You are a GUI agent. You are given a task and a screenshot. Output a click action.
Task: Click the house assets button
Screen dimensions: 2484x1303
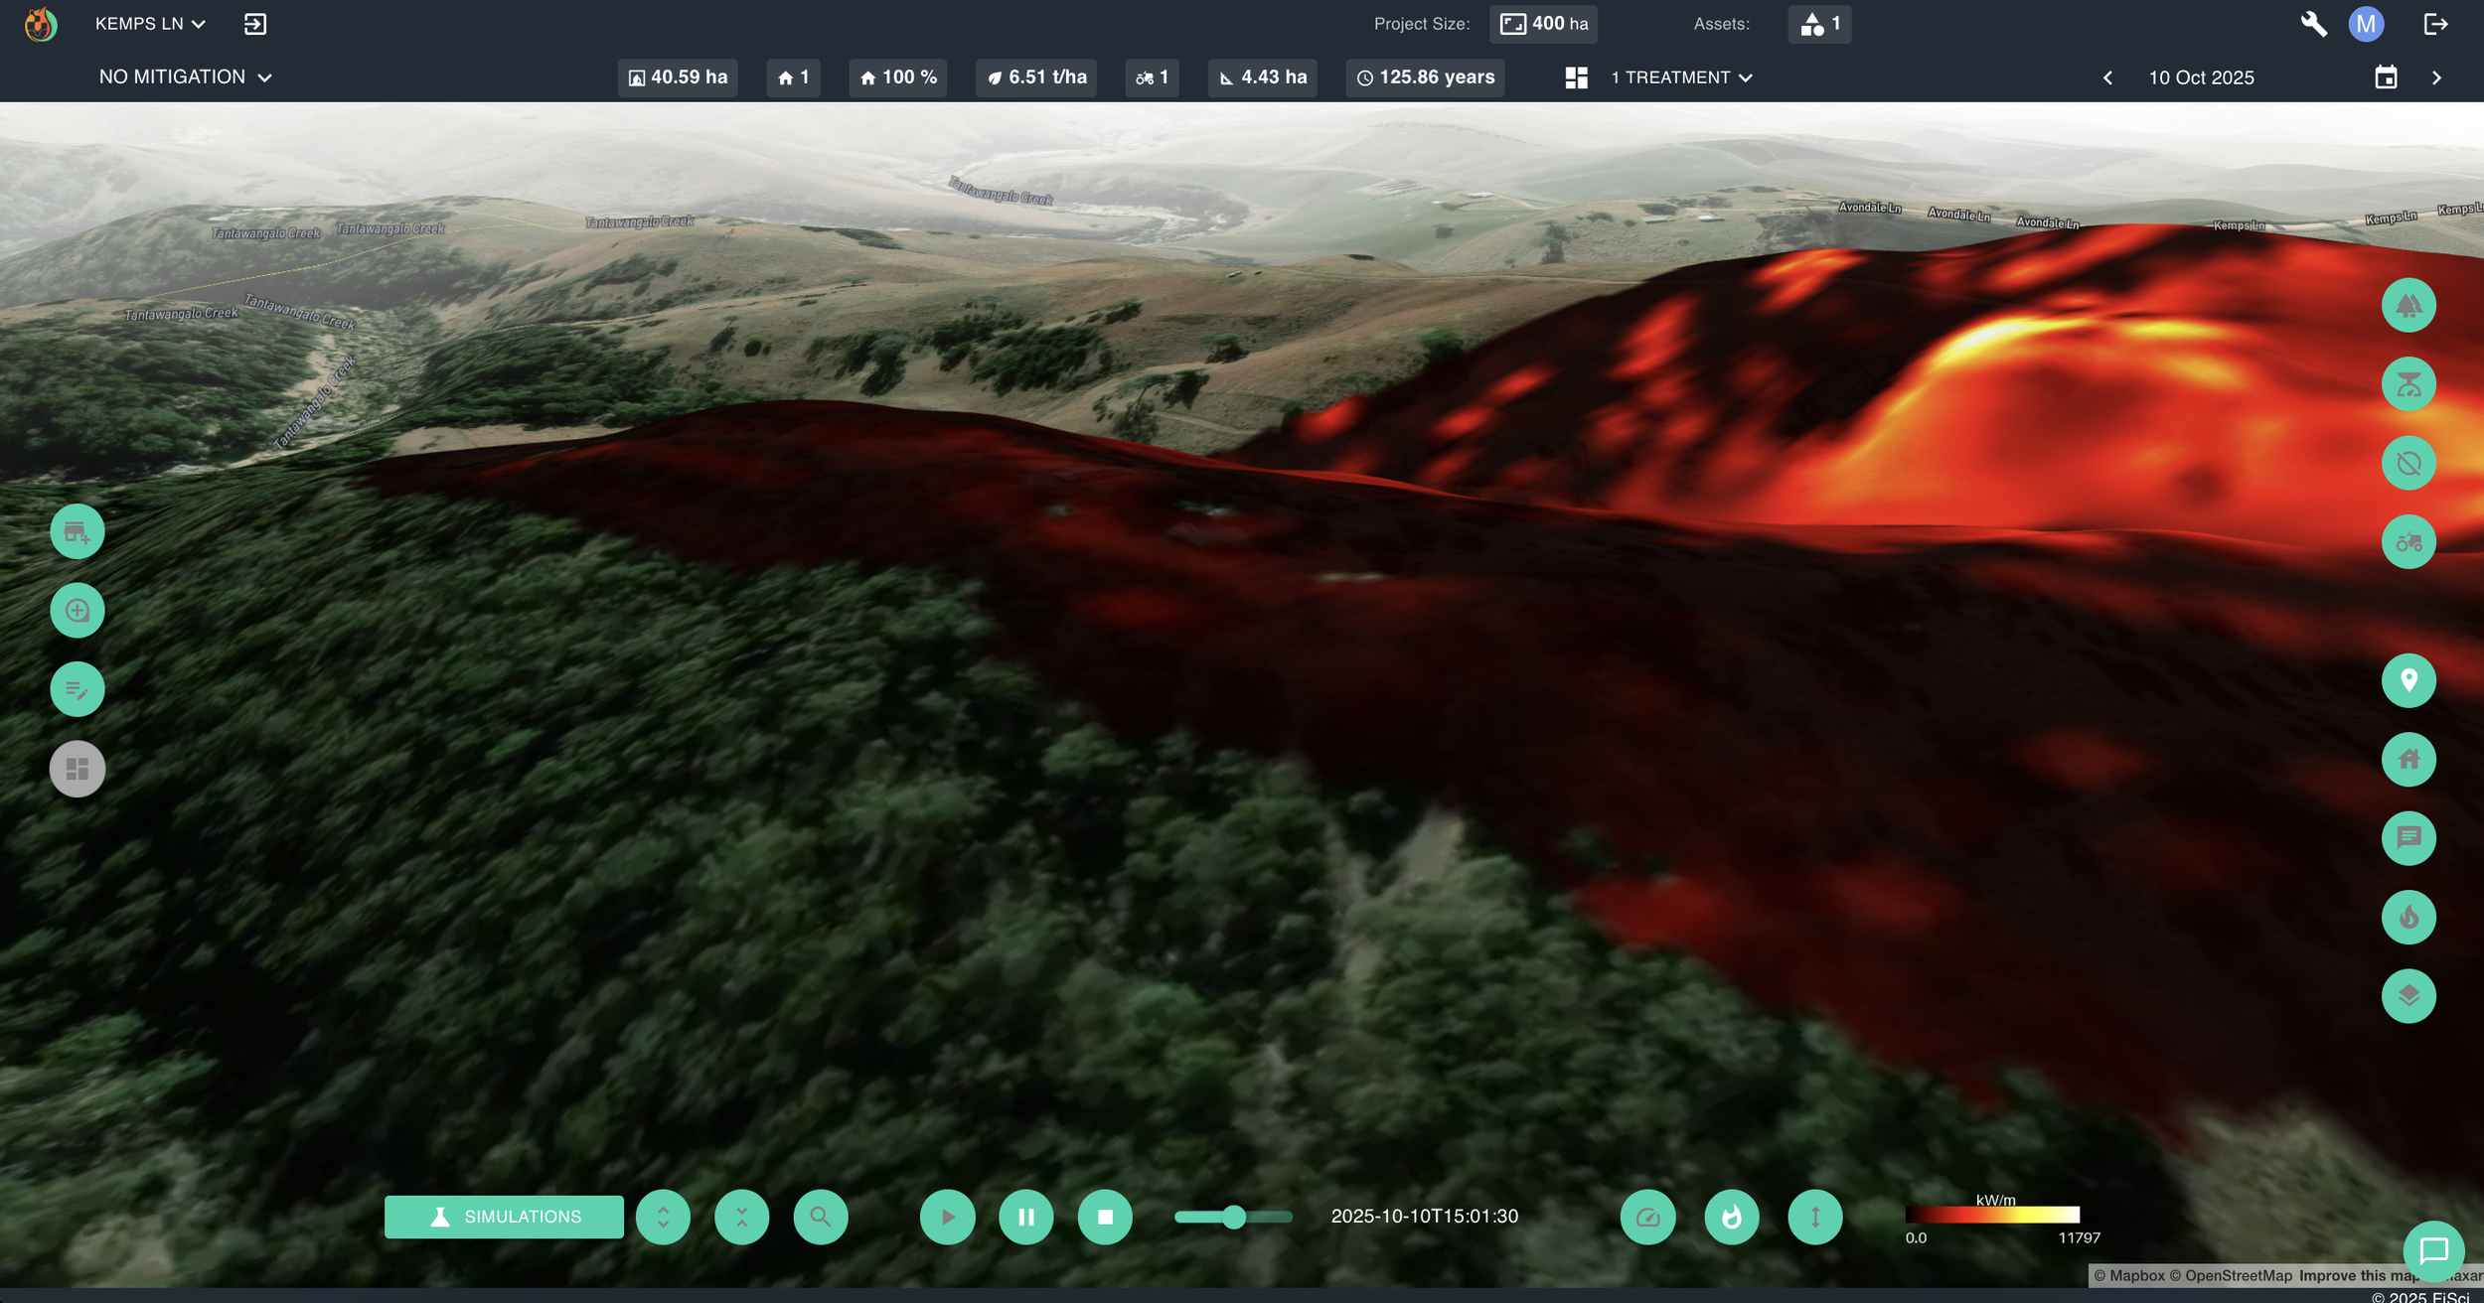(2408, 760)
